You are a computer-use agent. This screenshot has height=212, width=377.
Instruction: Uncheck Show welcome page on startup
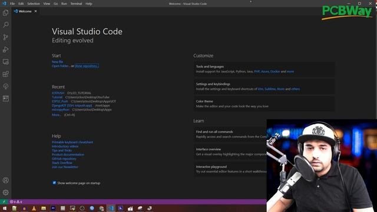[x=54, y=183]
